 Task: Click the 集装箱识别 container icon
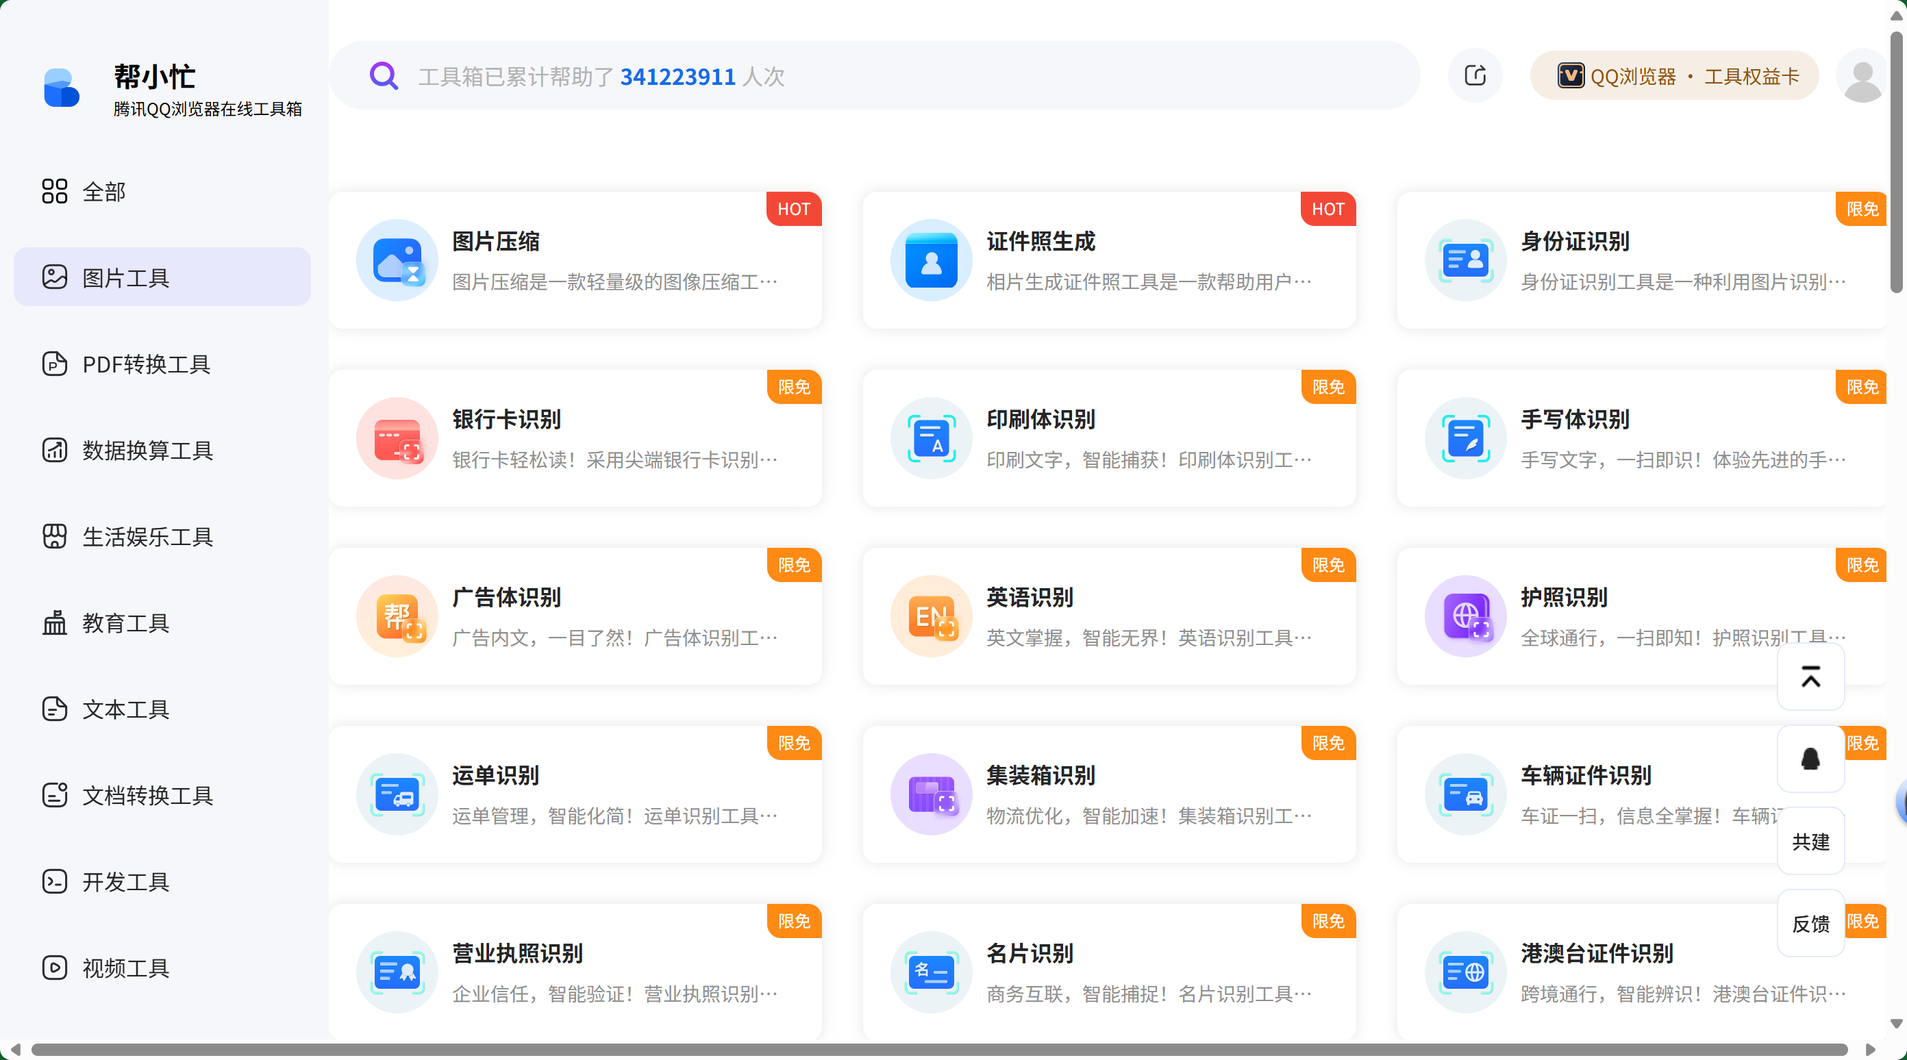tap(932, 794)
